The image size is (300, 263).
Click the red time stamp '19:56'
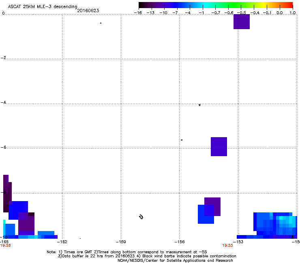coord(5,246)
